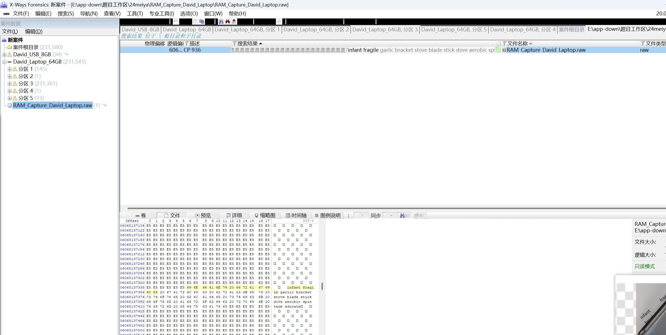Switch to 预览 preview mode
The width and height of the screenshot is (666, 335).
pyautogui.click(x=206, y=215)
